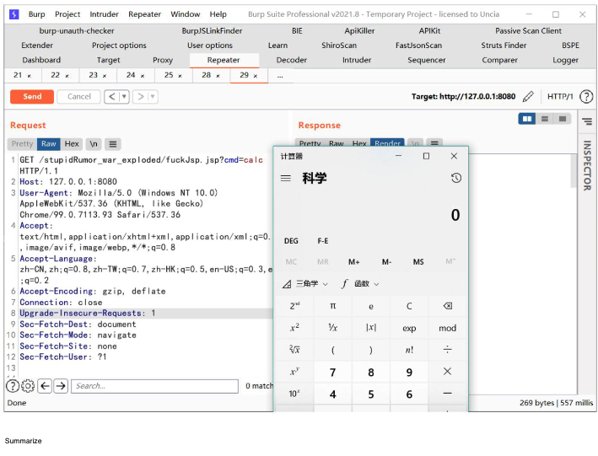This screenshot has height=456, width=598.
Task: Open the Decoder tab
Action: [292, 60]
